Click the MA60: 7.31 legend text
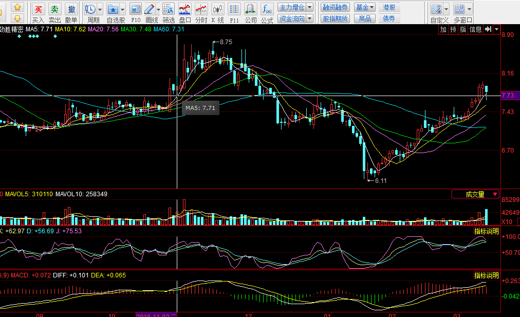The image size is (520, 317). [169, 29]
